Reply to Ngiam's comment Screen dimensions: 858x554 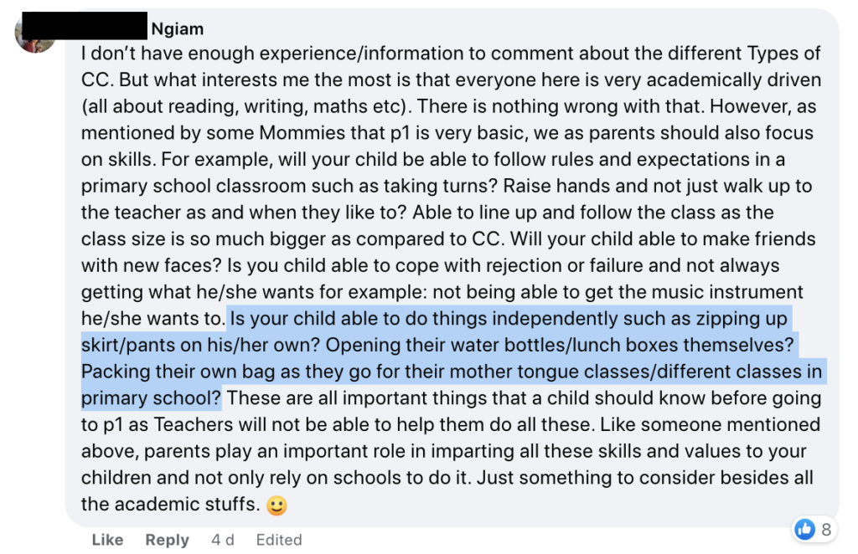point(167,540)
